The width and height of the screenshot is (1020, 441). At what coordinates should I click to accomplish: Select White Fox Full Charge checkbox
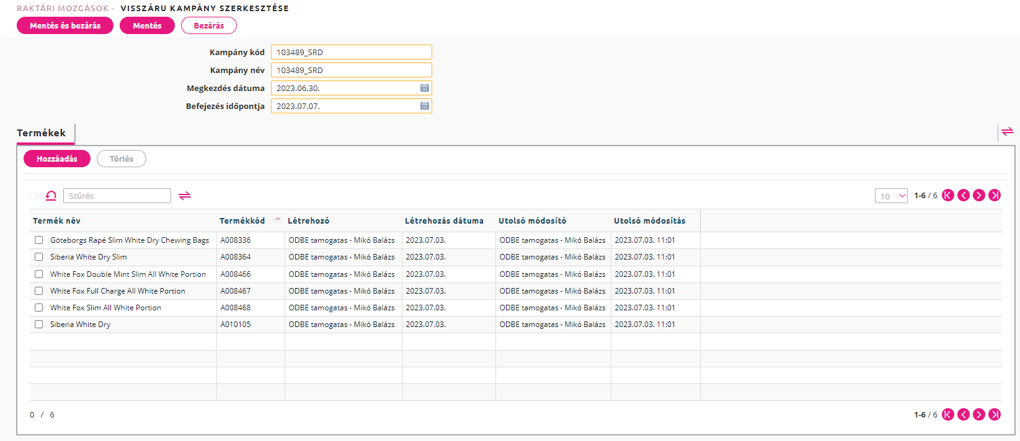tap(39, 291)
